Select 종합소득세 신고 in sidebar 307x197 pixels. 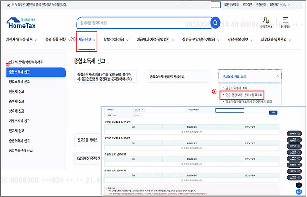coord(36,72)
